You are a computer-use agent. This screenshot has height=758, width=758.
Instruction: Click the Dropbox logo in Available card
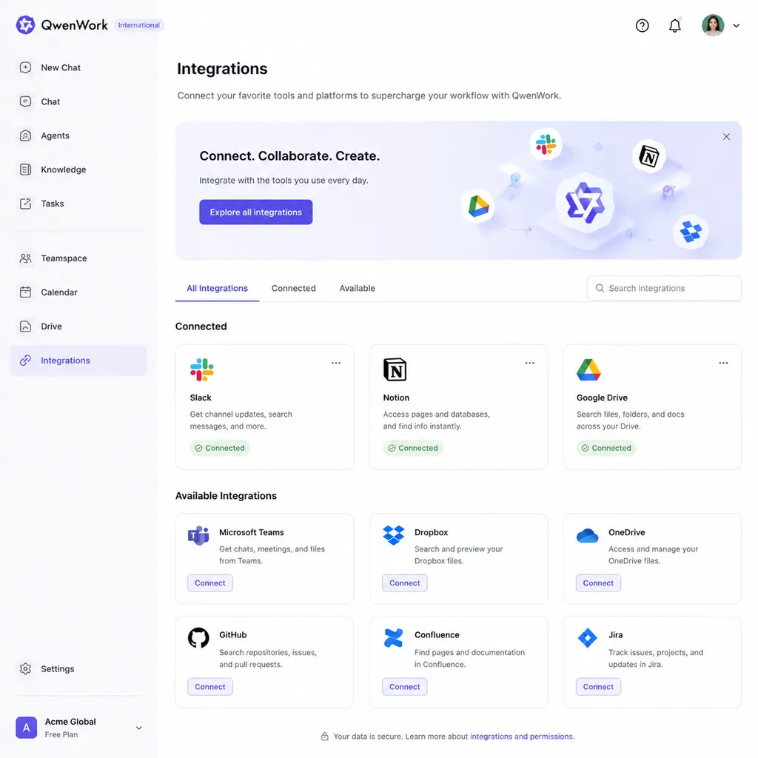pos(394,535)
